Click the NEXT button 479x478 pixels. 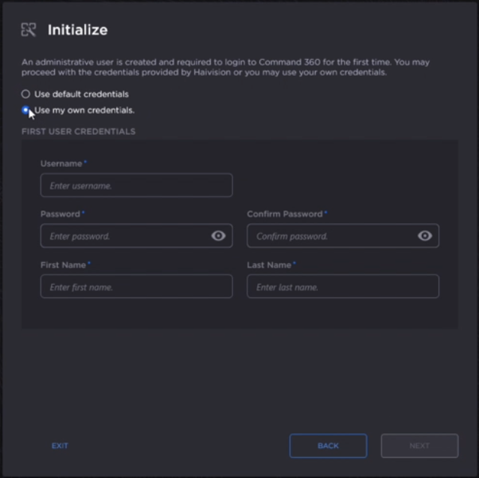(420, 446)
